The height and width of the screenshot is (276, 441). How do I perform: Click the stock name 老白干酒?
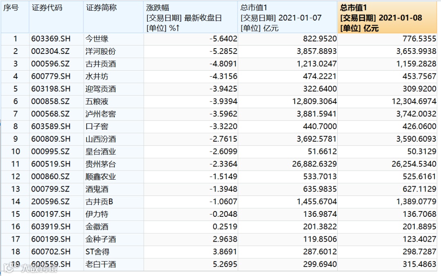coord(100,264)
